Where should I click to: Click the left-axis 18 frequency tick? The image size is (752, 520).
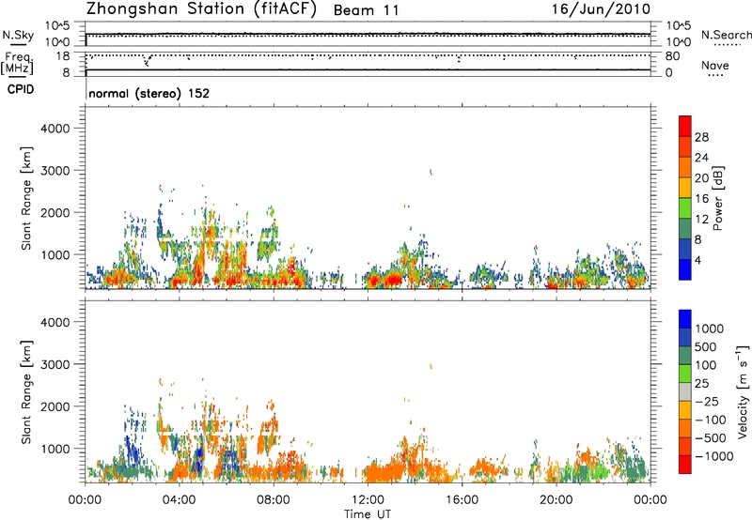63,56
